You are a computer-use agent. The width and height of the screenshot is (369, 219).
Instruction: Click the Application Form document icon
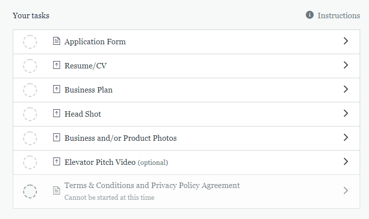(x=57, y=41)
